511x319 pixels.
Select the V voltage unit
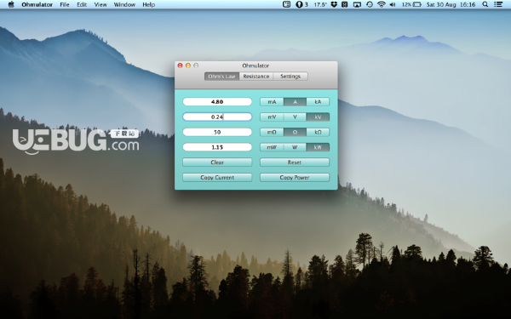295,117
